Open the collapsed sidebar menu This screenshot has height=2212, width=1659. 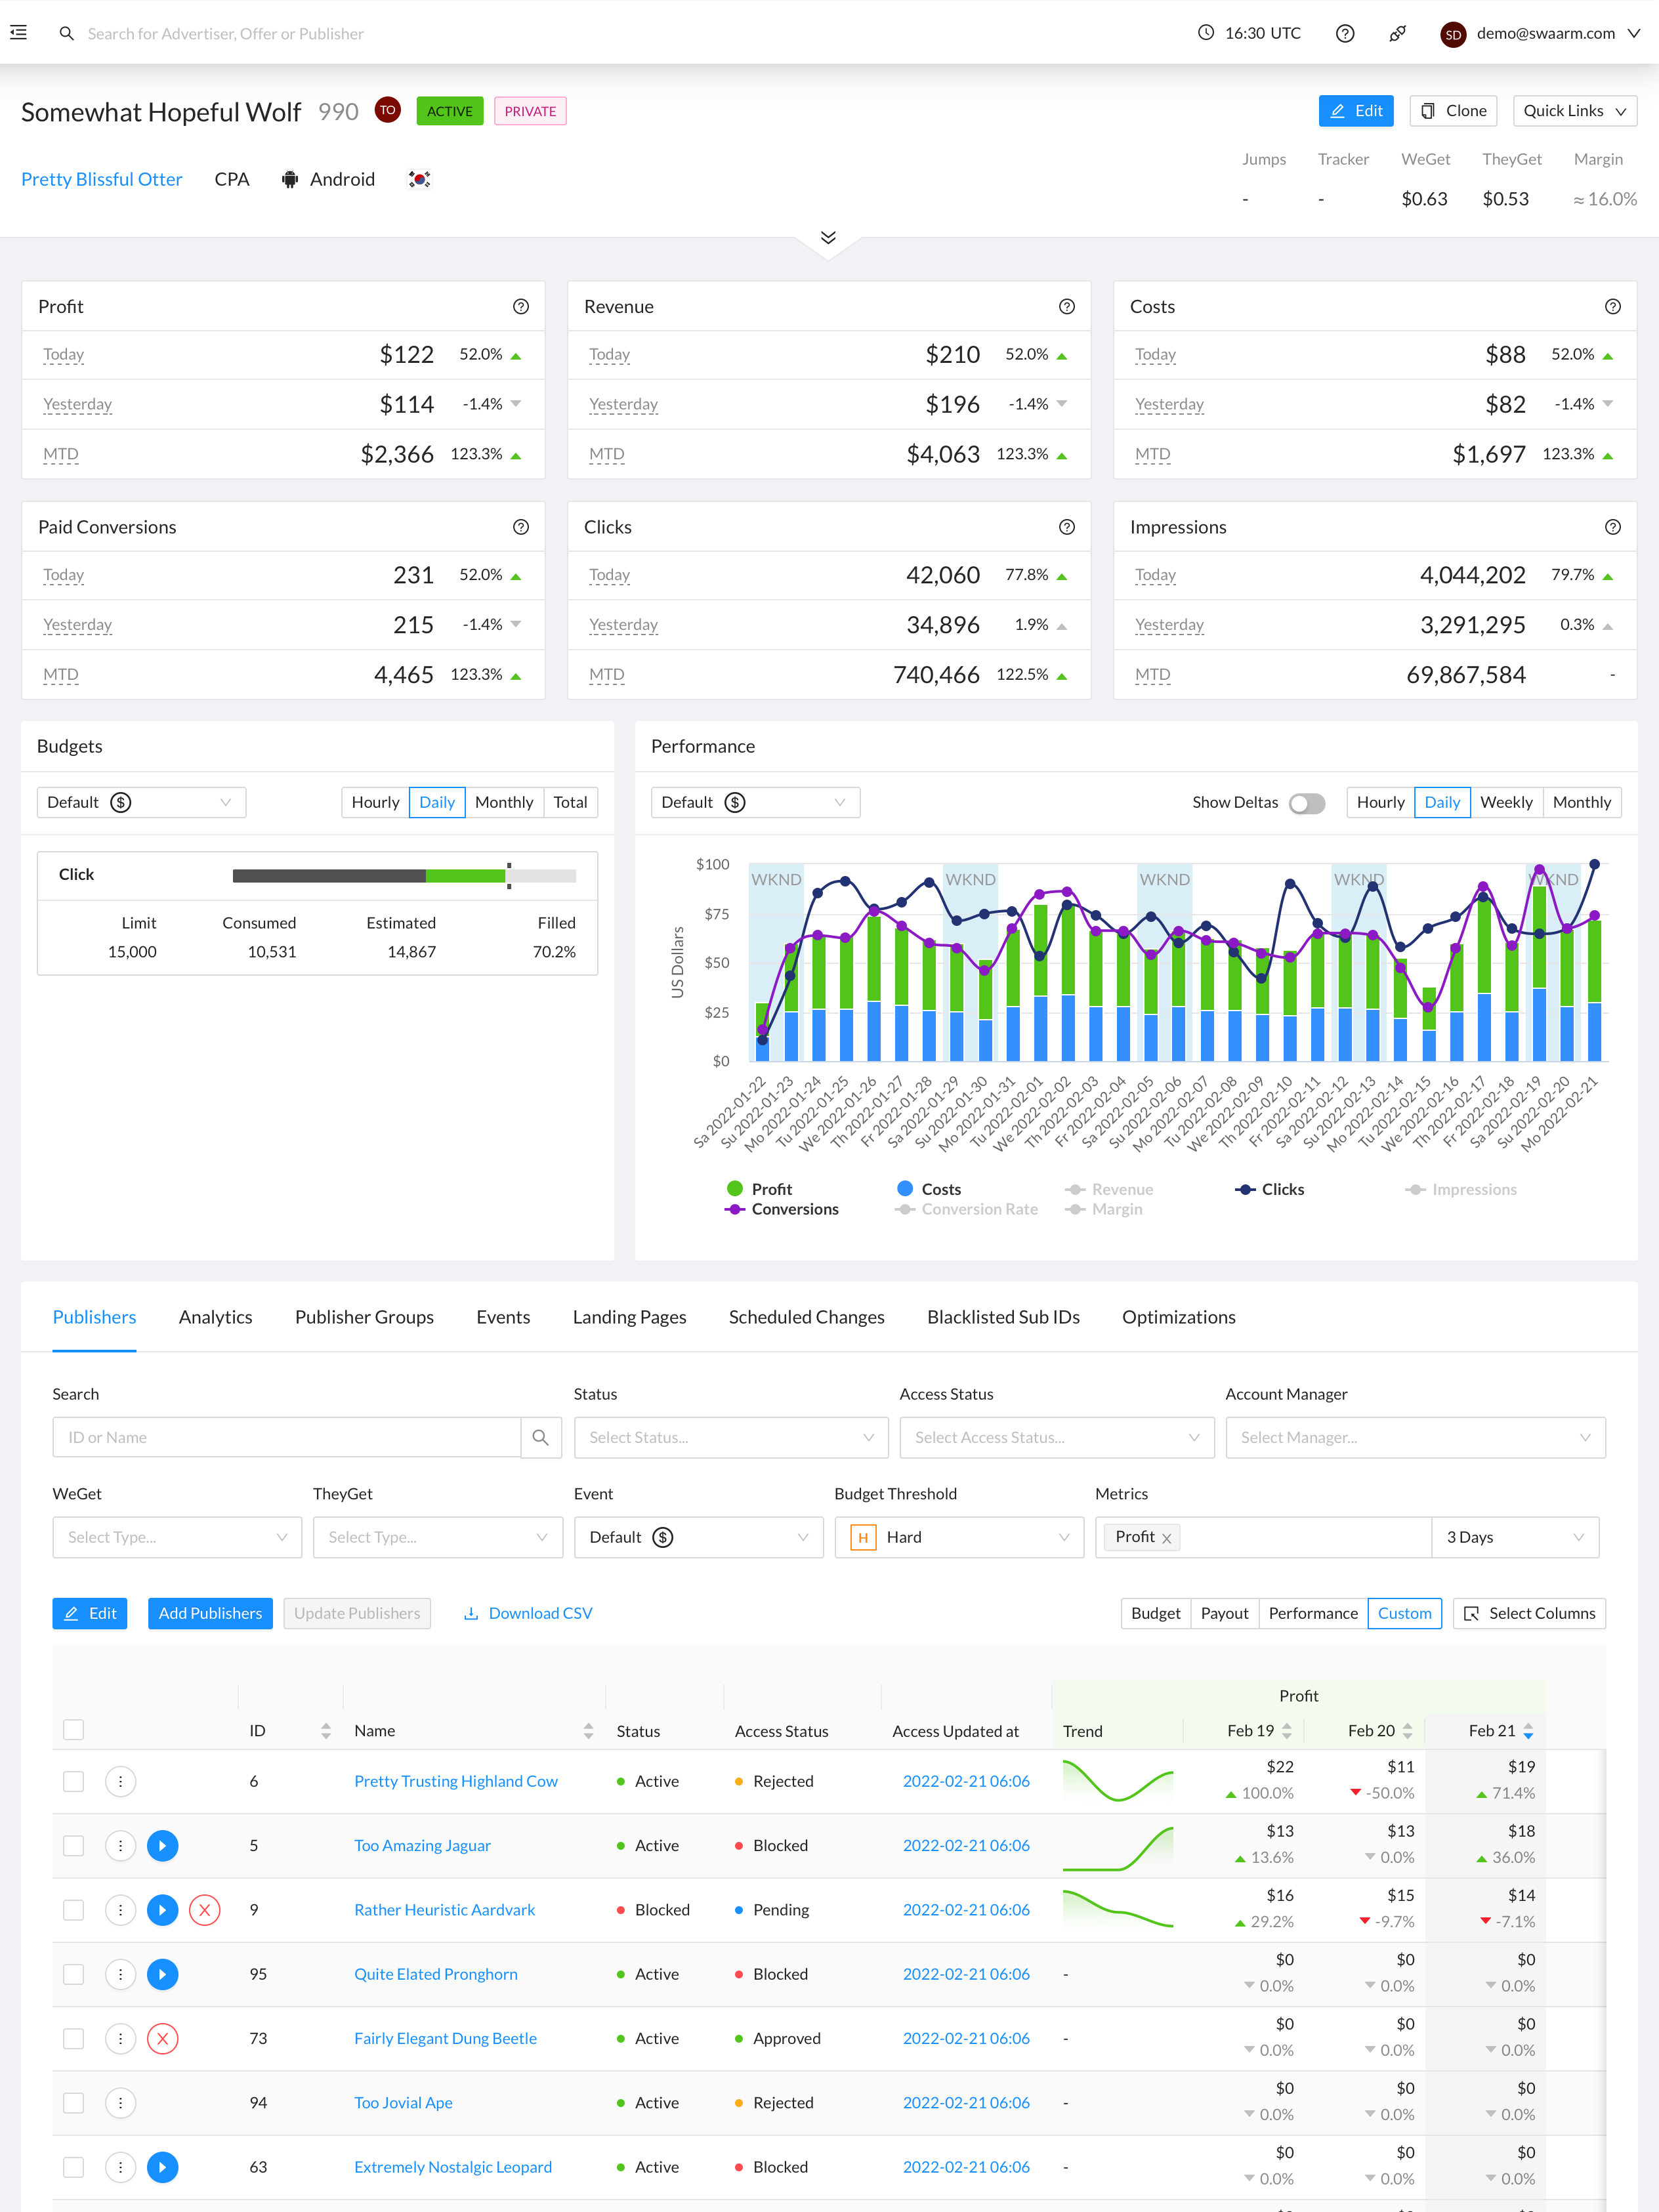18,32
